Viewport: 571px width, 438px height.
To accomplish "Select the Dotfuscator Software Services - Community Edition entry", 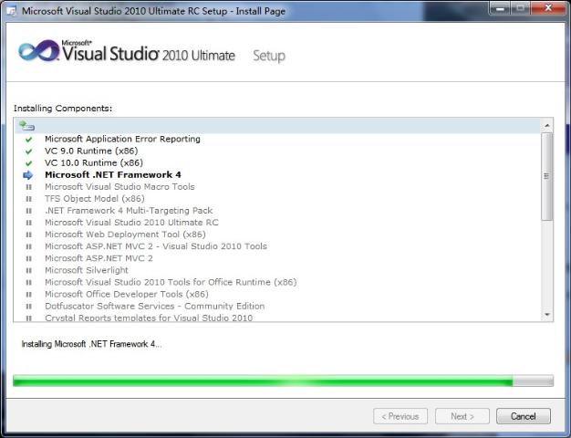I will [155, 306].
